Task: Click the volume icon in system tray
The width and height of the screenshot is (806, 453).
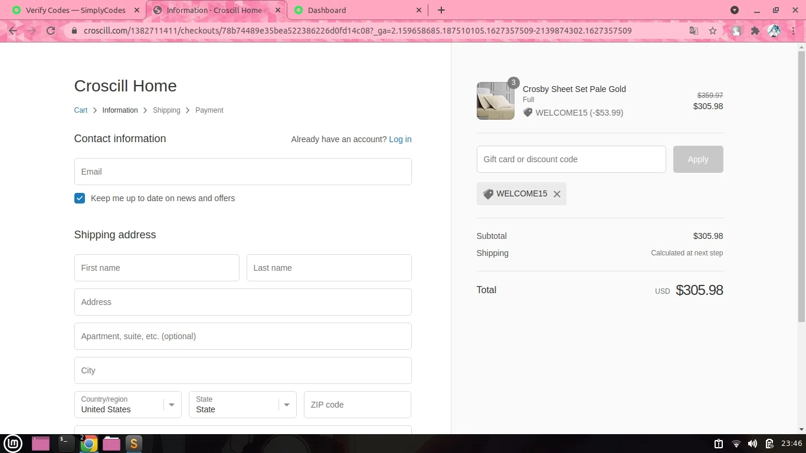Action: (x=752, y=444)
